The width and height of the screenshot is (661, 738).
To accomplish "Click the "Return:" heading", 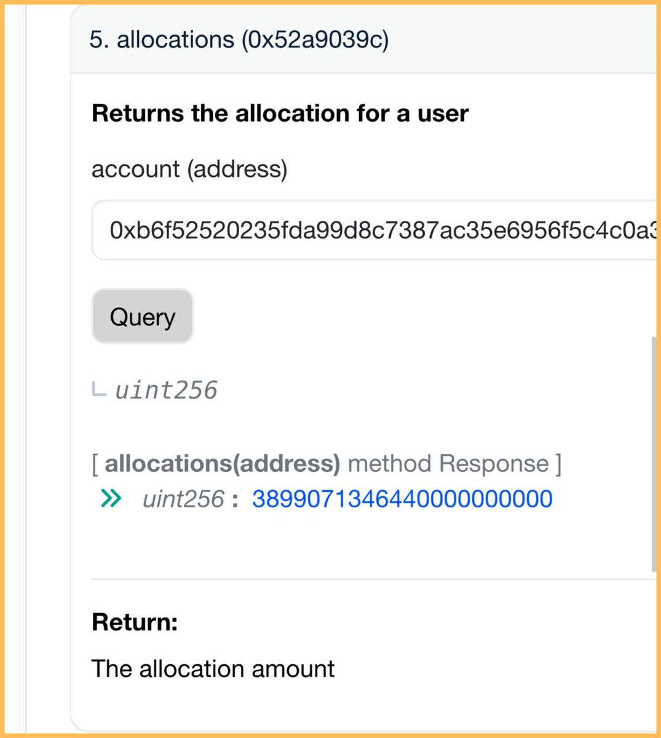I will [135, 622].
